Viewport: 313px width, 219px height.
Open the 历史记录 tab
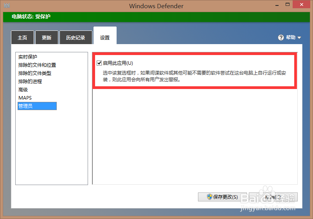(76, 37)
